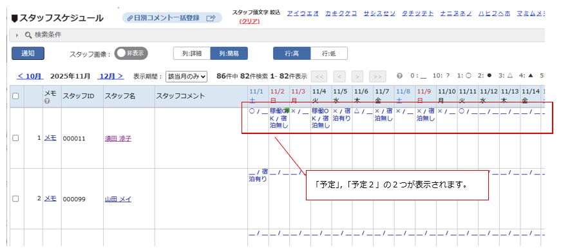Switch to 列:詳細 column view
This screenshot has height=248, width=561.
pos(192,53)
